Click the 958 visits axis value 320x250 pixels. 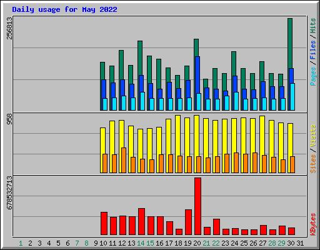[x=10, y=119]
